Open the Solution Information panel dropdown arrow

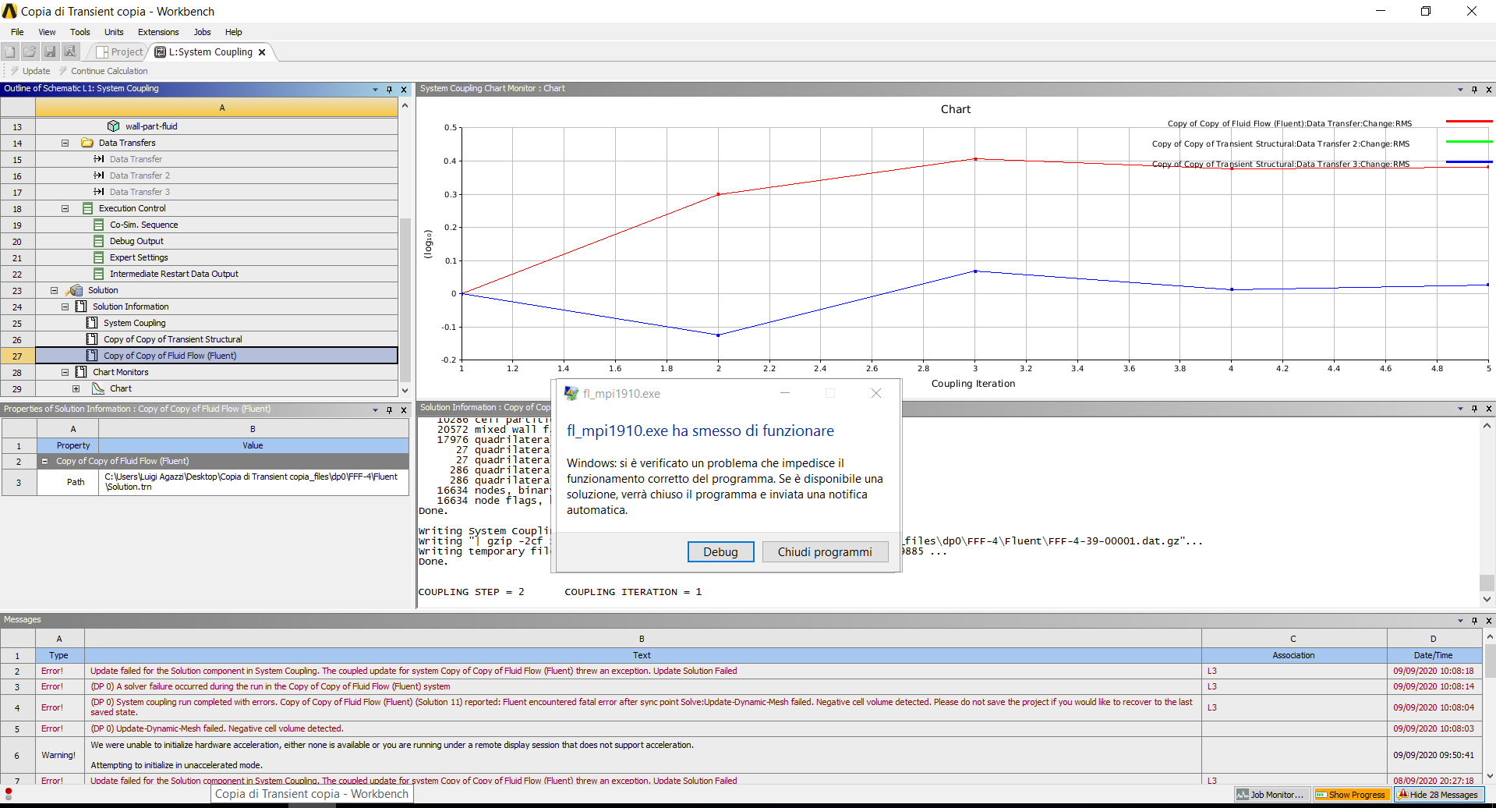tap(1460, 409)
